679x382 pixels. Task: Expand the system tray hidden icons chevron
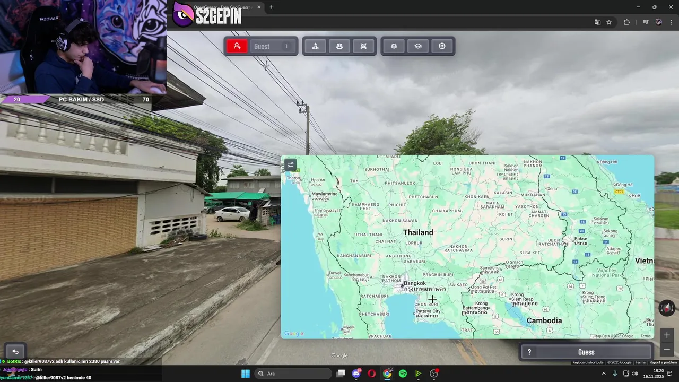point(603,374)
